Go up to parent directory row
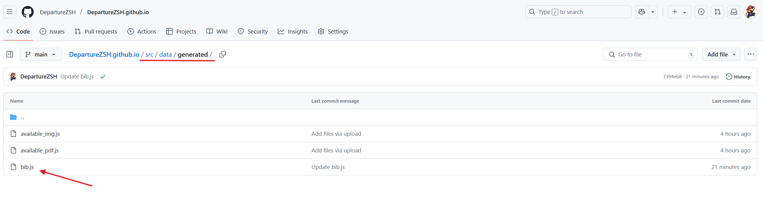This screenshot has width=763, height=217. tap(380, 117)
